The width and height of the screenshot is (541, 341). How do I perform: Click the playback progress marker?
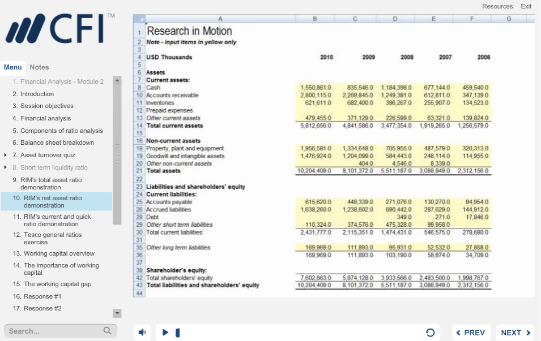178,333
